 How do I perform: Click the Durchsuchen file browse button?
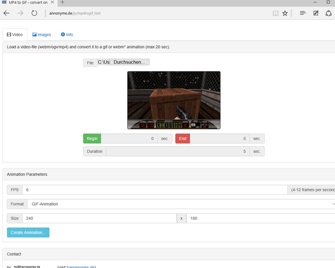(x=130, y=62)
